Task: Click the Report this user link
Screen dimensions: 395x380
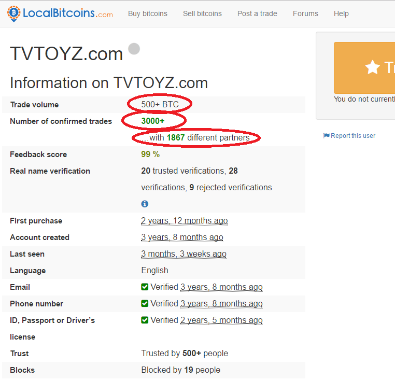Action: coord(353,136)
